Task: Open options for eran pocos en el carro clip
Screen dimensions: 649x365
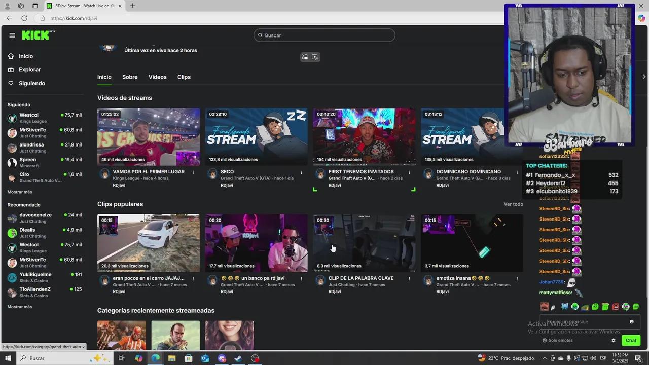Action: [194, 279]
